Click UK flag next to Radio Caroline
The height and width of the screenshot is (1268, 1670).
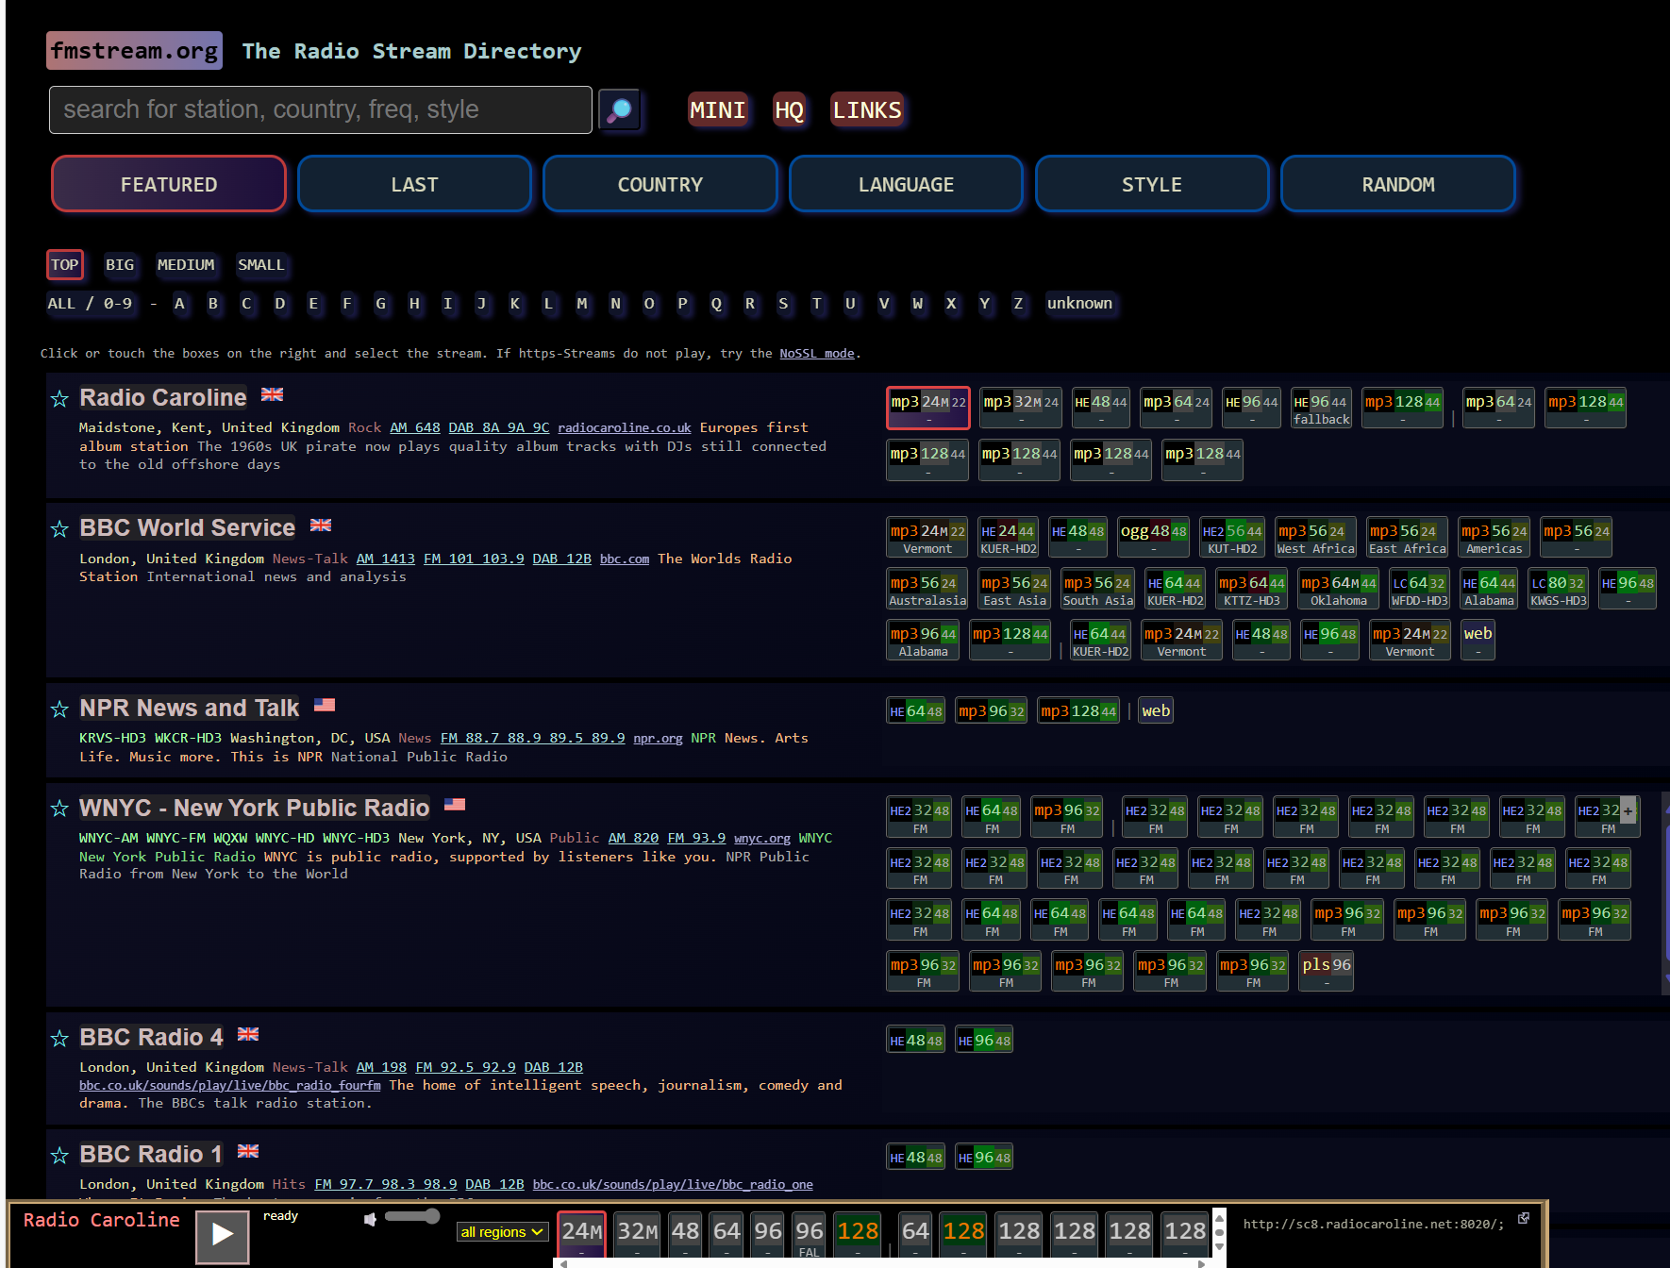(x=272, y=395)
